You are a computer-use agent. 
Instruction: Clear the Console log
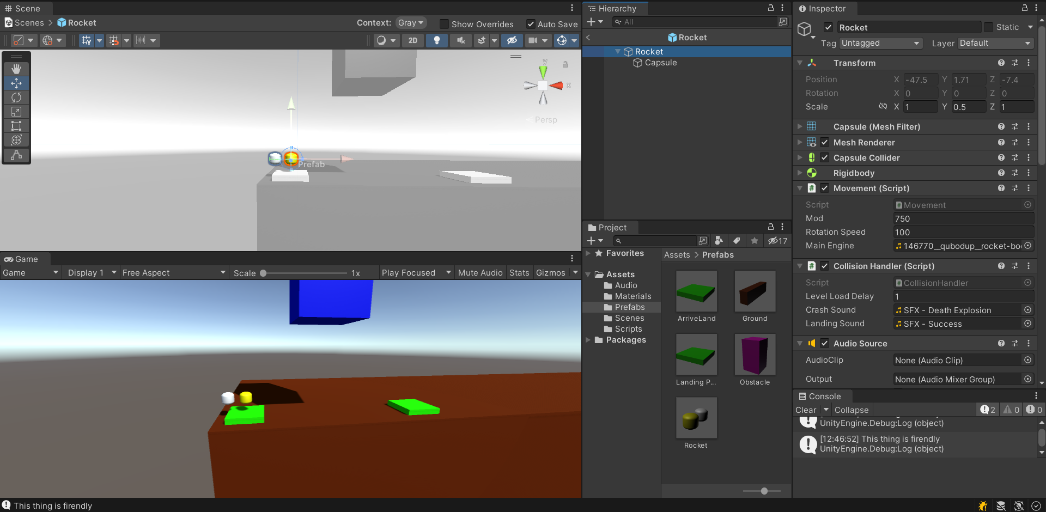[806, 410]
